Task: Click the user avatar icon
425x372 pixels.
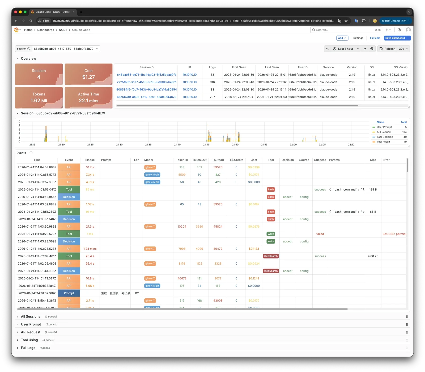Action: point(408,30)
